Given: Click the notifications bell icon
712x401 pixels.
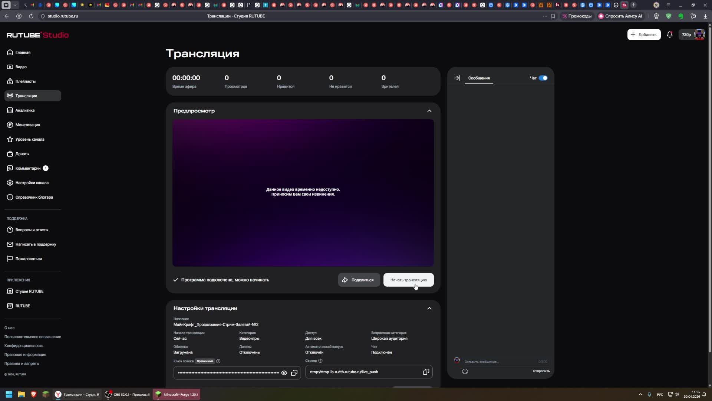Looking at the screenshot, I should pos(669,35).
